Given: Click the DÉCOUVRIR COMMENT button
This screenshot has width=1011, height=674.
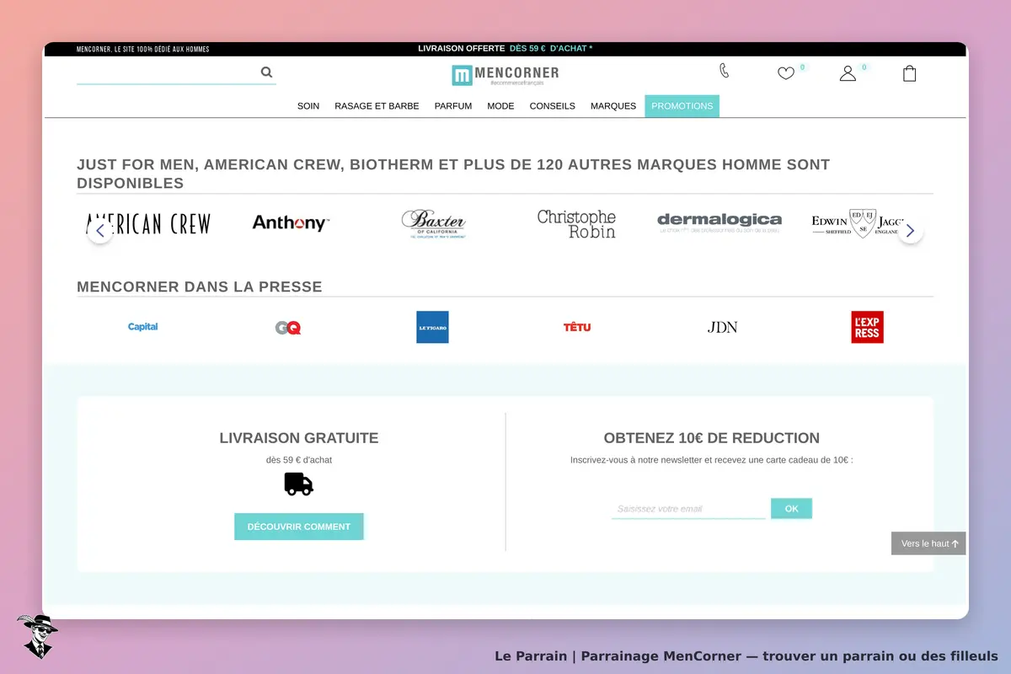Looking at the screenshot, I should tap(299, 527).
